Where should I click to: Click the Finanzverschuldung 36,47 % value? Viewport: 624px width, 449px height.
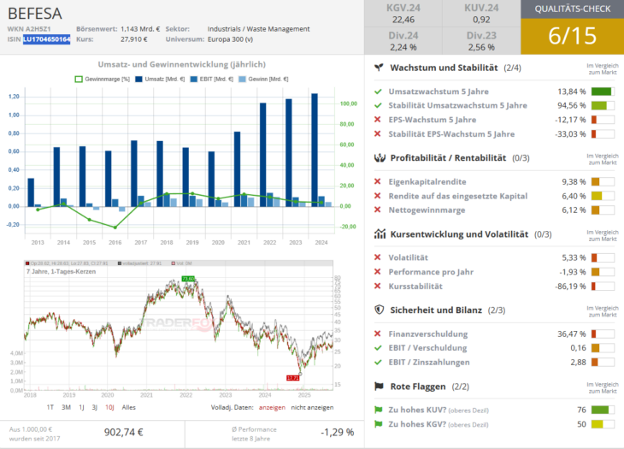(x=572, y=334)
